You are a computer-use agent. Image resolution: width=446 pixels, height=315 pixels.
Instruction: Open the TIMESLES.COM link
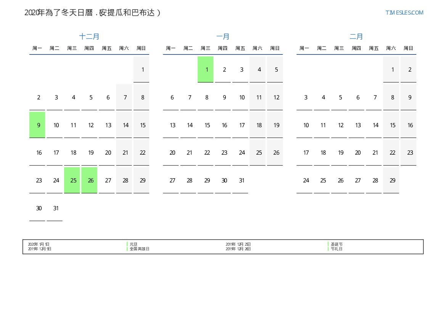point(404,13)
